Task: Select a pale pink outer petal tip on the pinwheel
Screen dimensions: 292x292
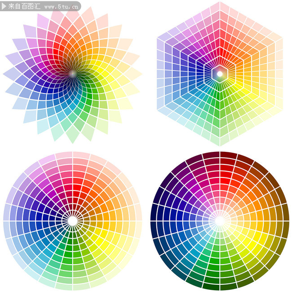Action: click(x=57, y=17)
